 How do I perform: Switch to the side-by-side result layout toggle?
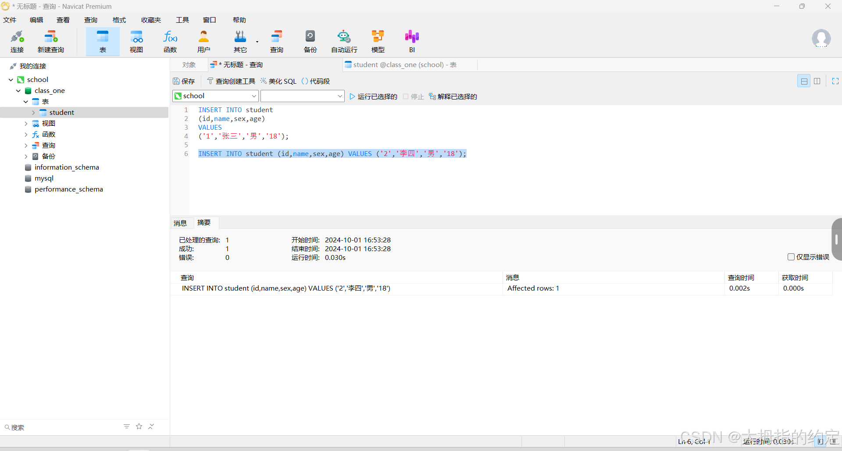(x=817, y=81)
